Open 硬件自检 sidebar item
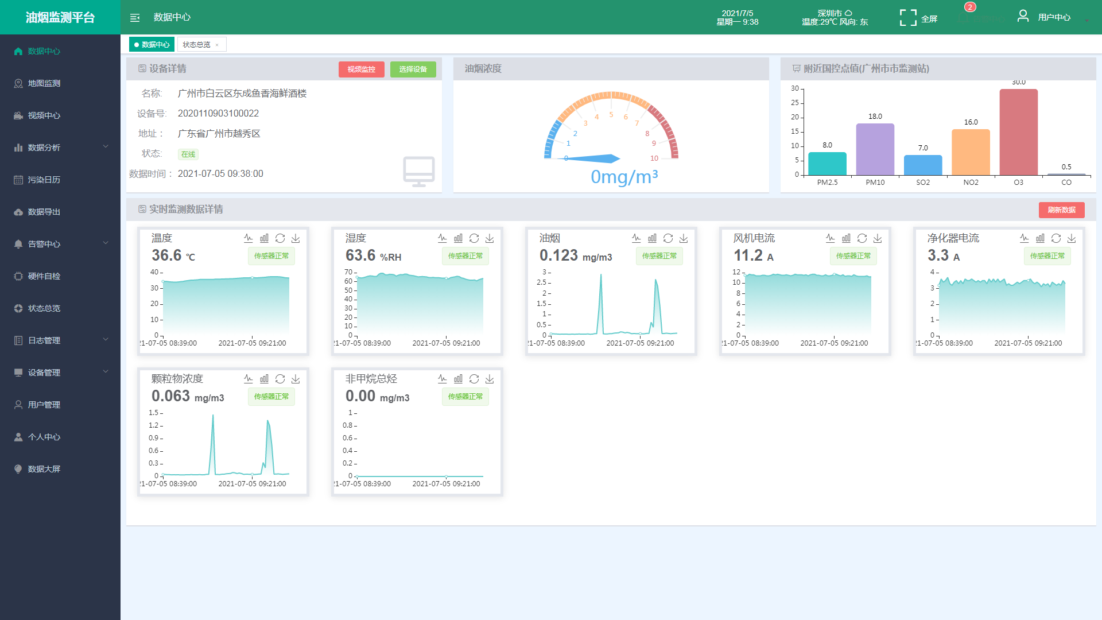 point(60,276)
